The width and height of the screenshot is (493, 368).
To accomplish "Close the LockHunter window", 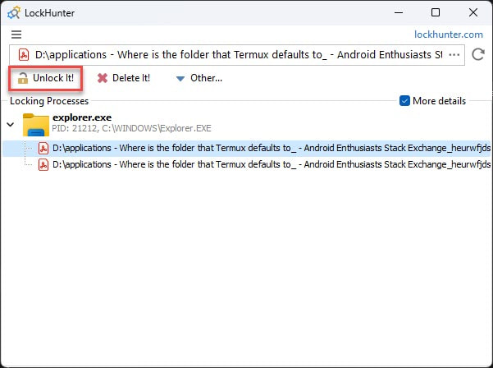I will (x=473, y=12).
